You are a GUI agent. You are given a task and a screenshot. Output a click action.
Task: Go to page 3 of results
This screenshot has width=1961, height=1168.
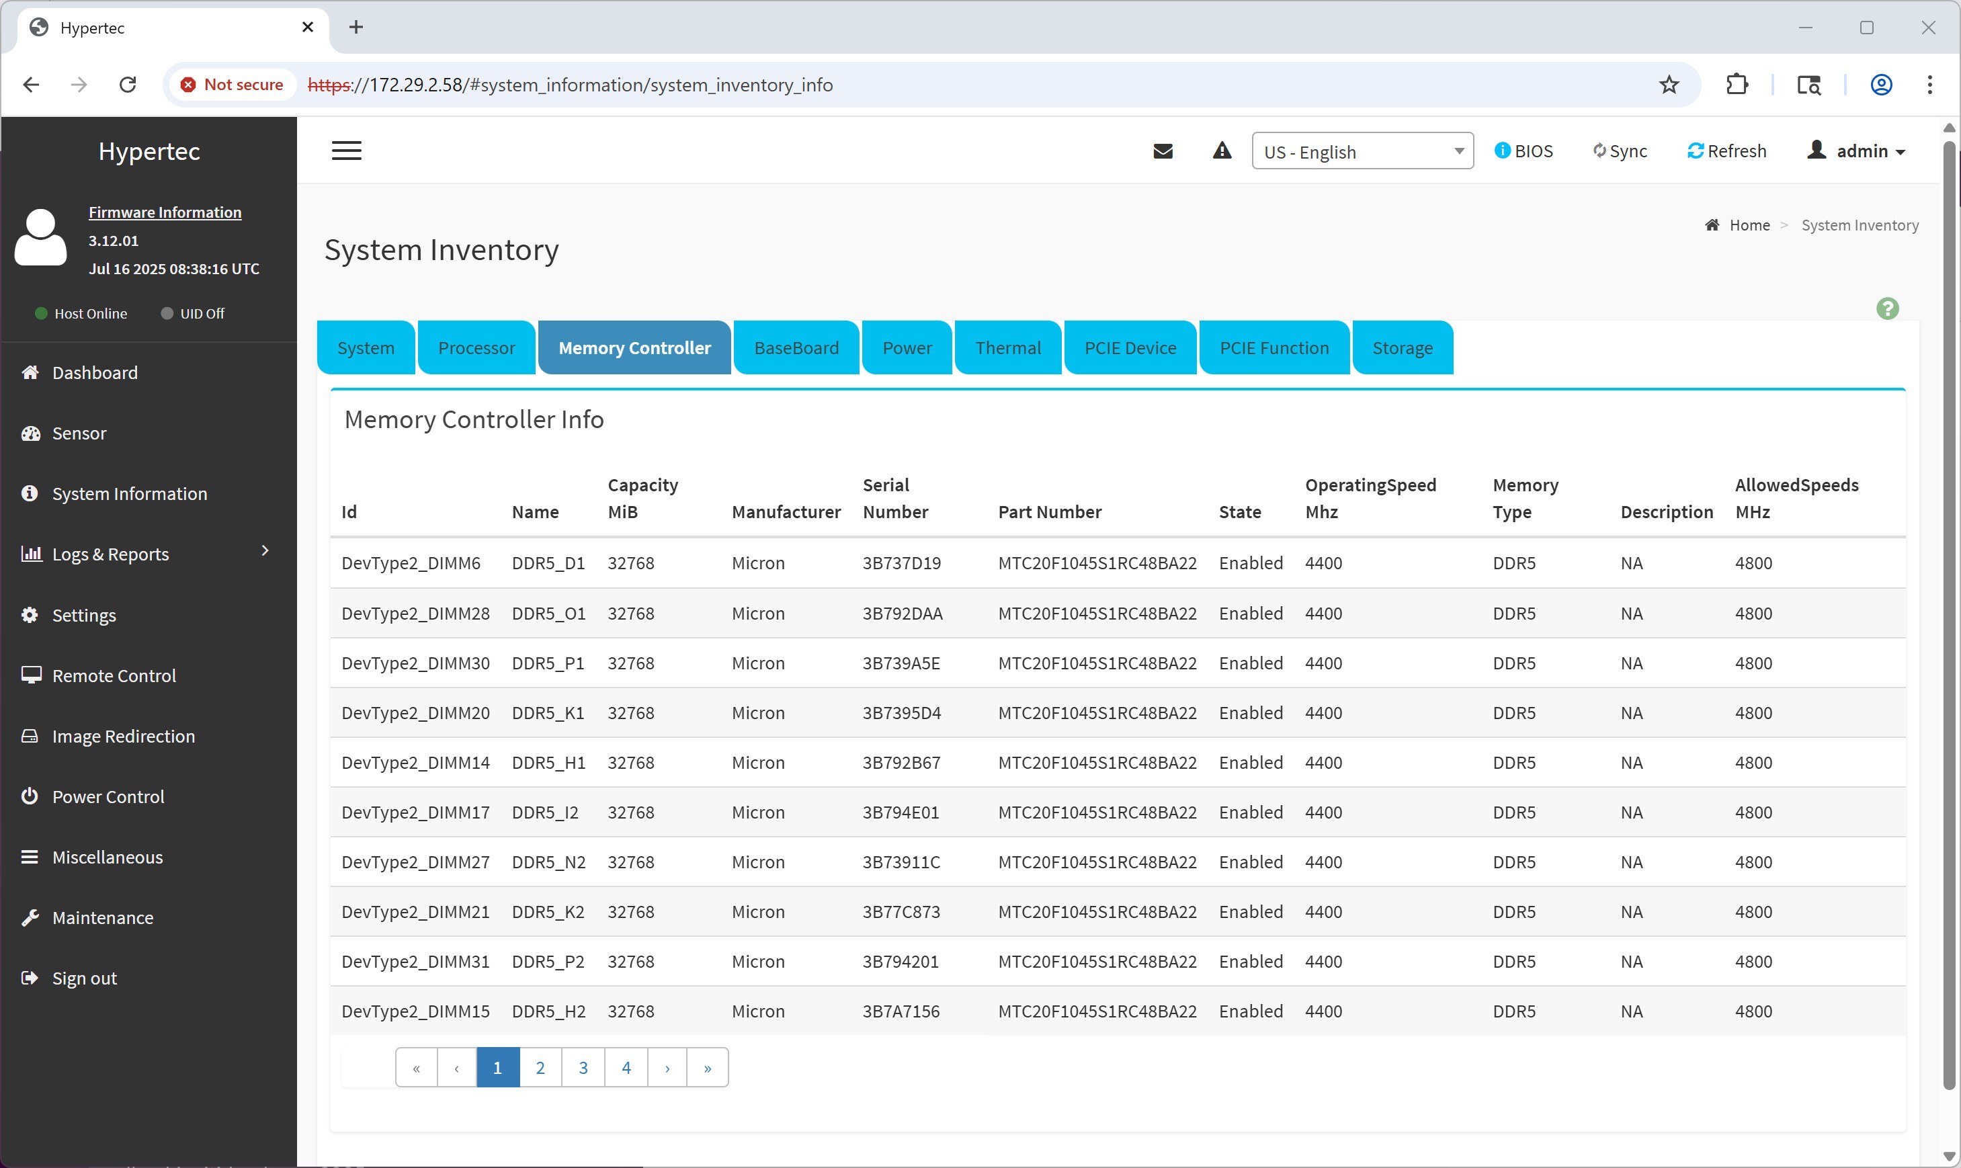[x=583, y=1067]
